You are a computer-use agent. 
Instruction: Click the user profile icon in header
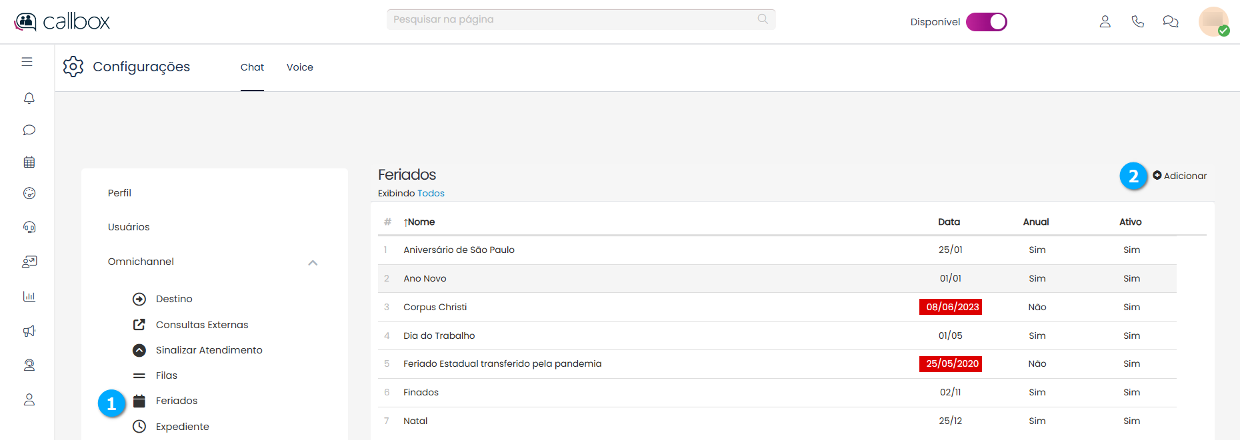coord(1105,22)
